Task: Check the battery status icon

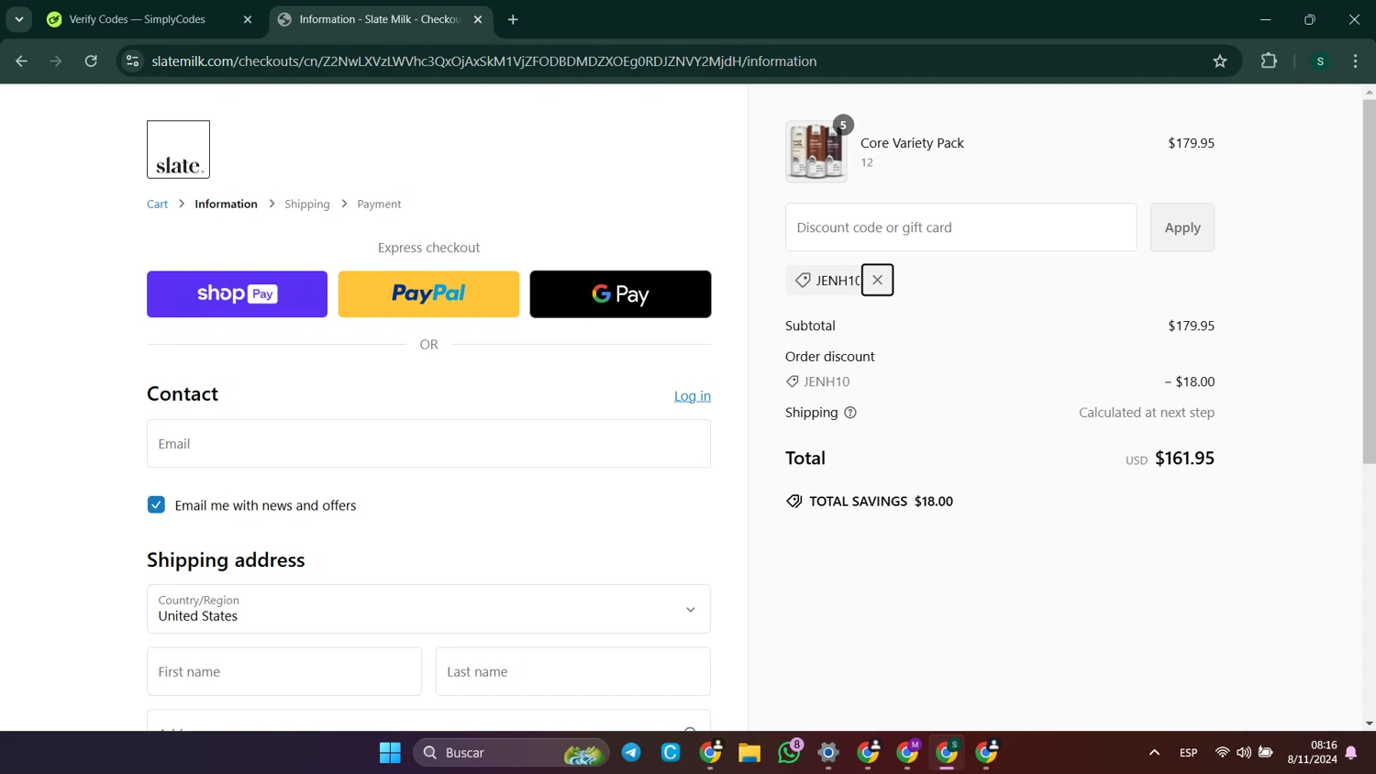Action: click(1266, 753)
